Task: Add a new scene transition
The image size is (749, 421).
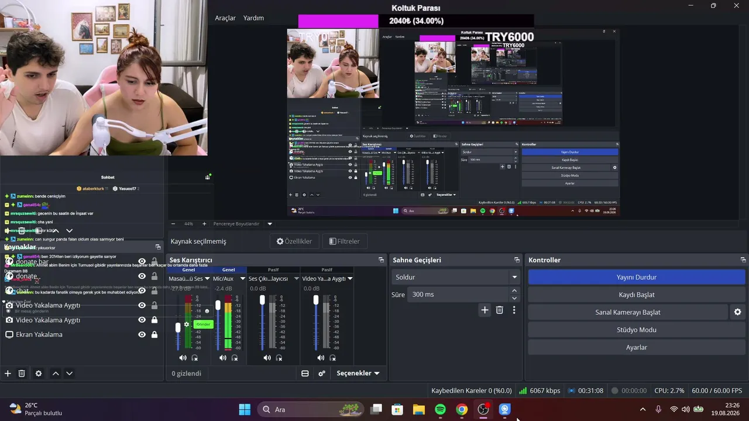Action: [485, 310]
